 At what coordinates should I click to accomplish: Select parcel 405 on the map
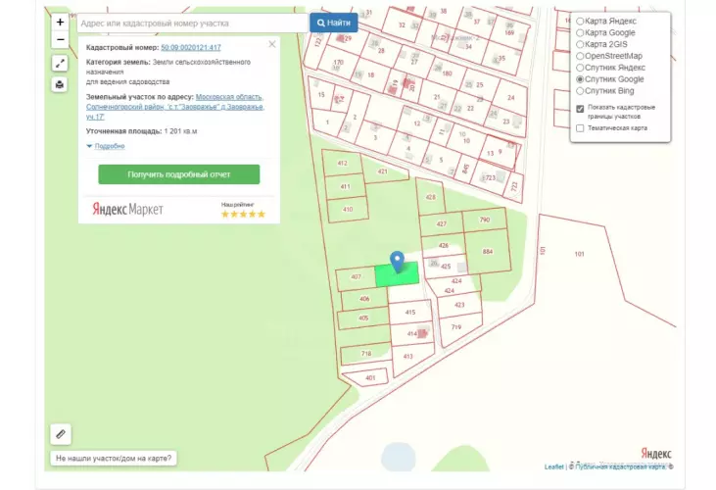click(x=363, y=318)
